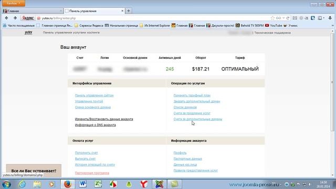336x189 pixels.
Task: Click the Смена основного домена link
Action: [93, 107]
